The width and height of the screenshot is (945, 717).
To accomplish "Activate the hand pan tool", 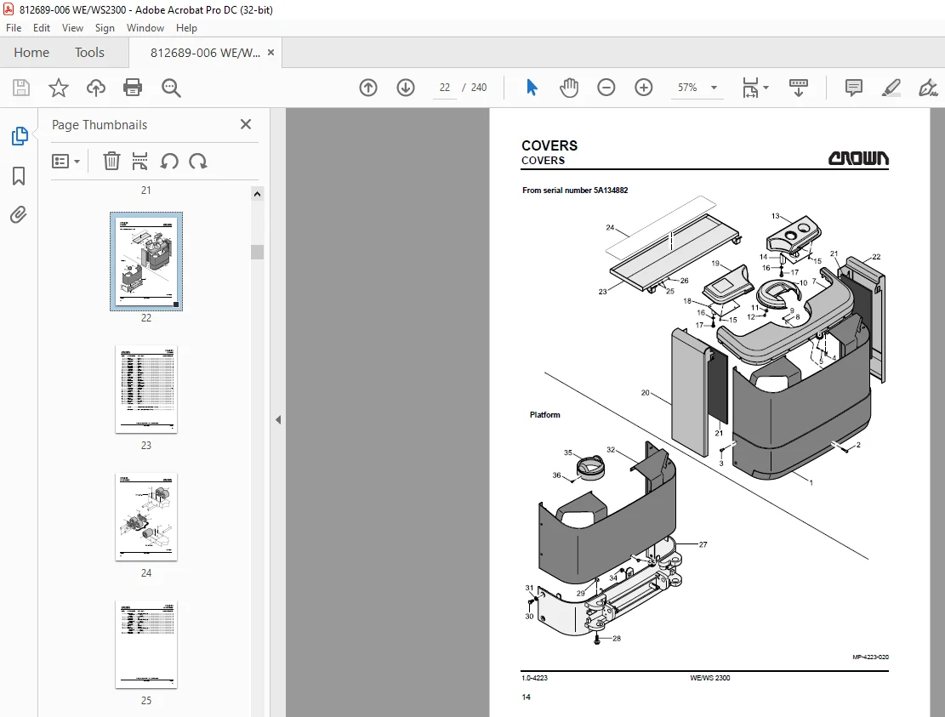I will click(x=569, y=88).
